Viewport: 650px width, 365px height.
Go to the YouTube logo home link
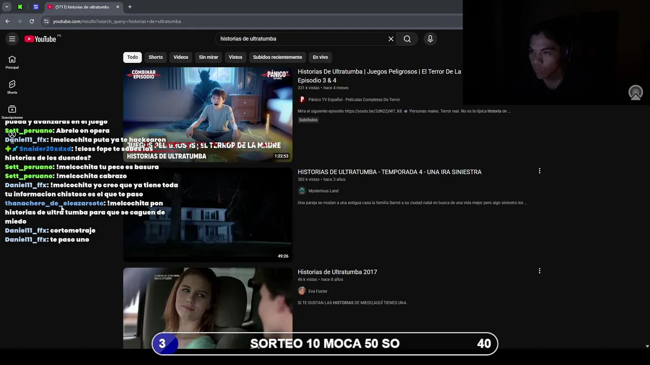pyautogui.click(x=40, y=39)
